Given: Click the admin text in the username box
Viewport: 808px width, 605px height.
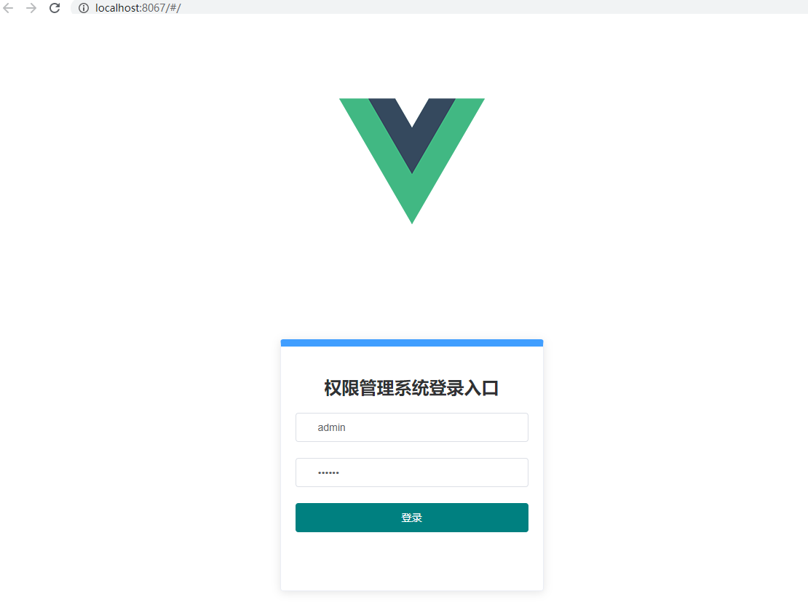Looking at the screenshot, I should (x=331, y=427).
